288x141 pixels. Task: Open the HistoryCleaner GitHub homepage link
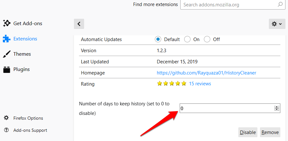206,73
